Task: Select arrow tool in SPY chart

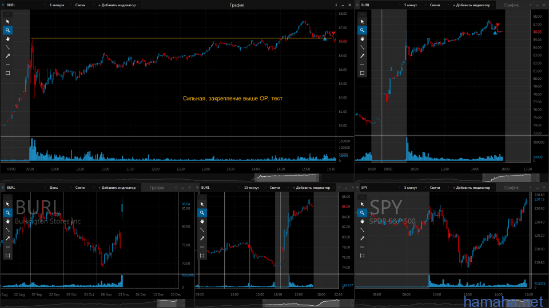Action: click(363, 238)
